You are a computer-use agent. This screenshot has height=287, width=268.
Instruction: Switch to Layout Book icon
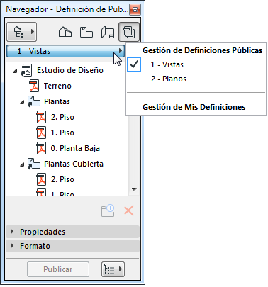[x=108, y=32]
